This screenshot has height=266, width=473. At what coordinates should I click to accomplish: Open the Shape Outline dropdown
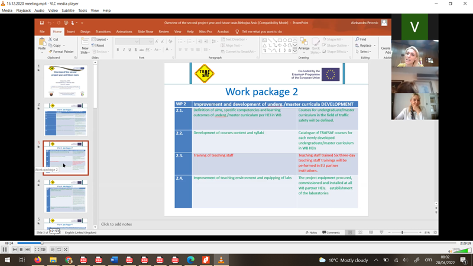[x=335, y=46]
